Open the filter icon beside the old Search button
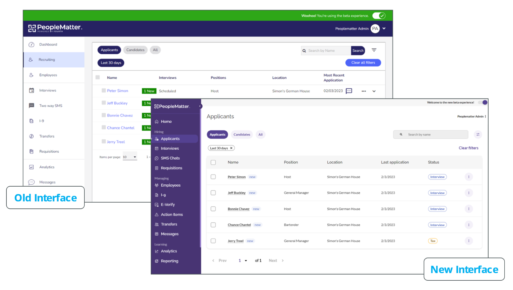This screenshot has height=290, width=513. 374,50
